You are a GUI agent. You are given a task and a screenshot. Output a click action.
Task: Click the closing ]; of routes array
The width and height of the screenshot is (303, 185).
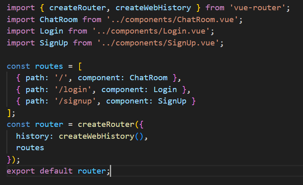pos(11,113)
